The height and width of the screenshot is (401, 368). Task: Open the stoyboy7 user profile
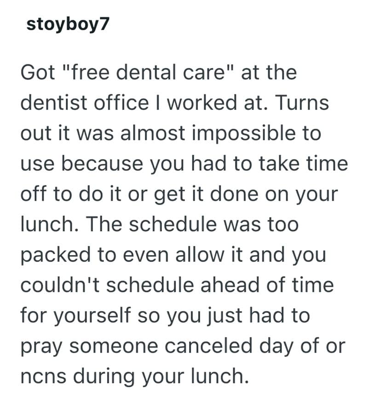68,24
